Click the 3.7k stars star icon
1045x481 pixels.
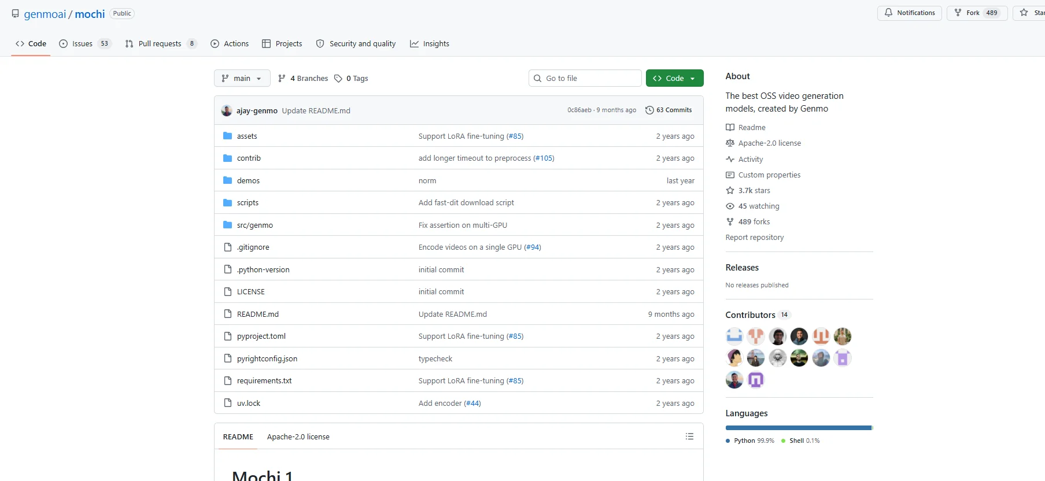coord(730,190)
